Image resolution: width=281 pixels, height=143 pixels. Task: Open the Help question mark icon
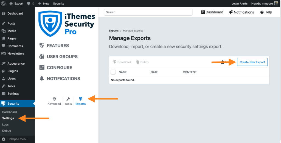tap(262, 12)
